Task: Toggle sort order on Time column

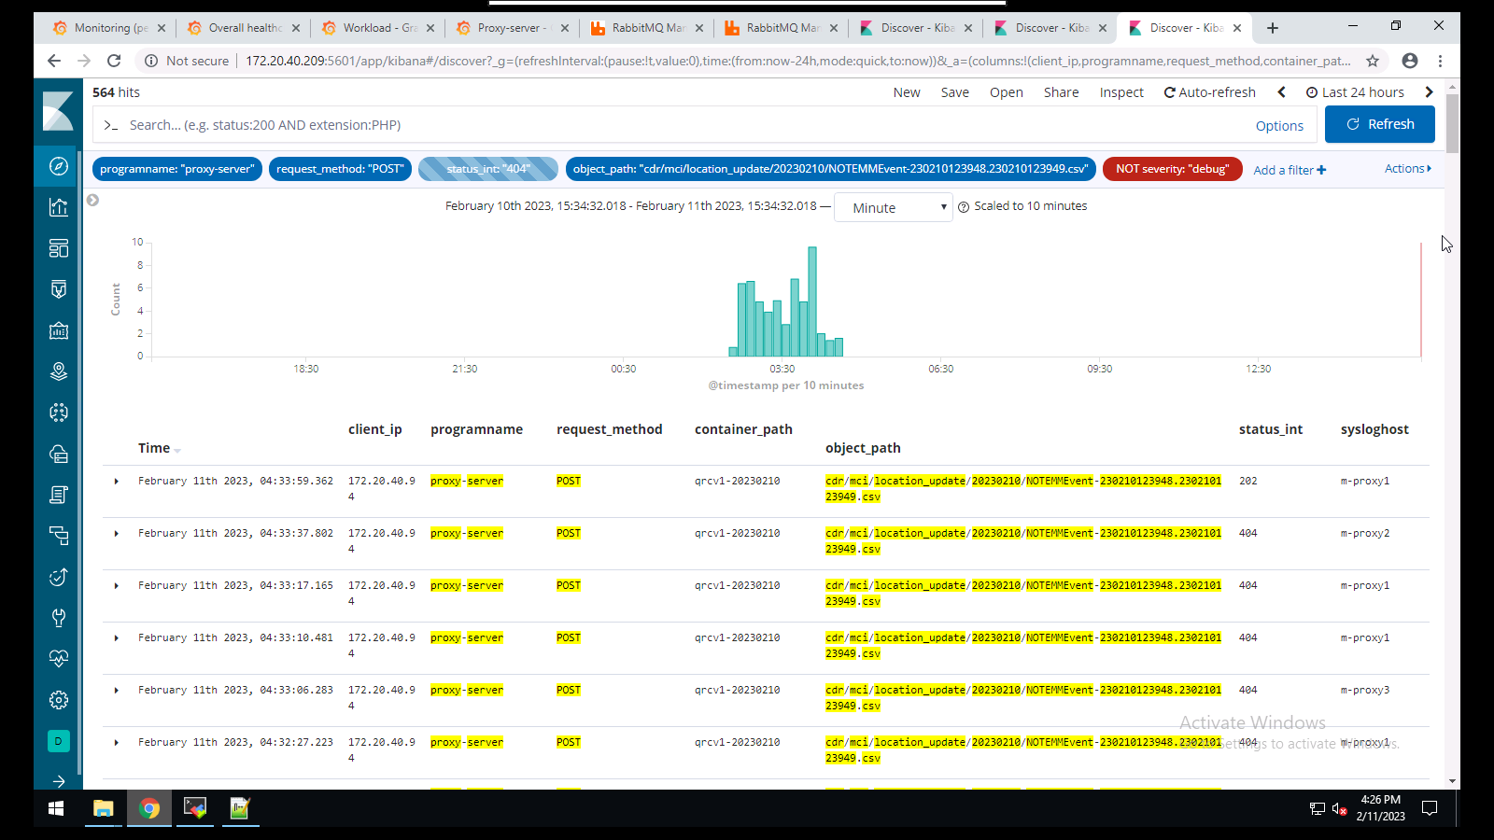Action: coord(176,450)
